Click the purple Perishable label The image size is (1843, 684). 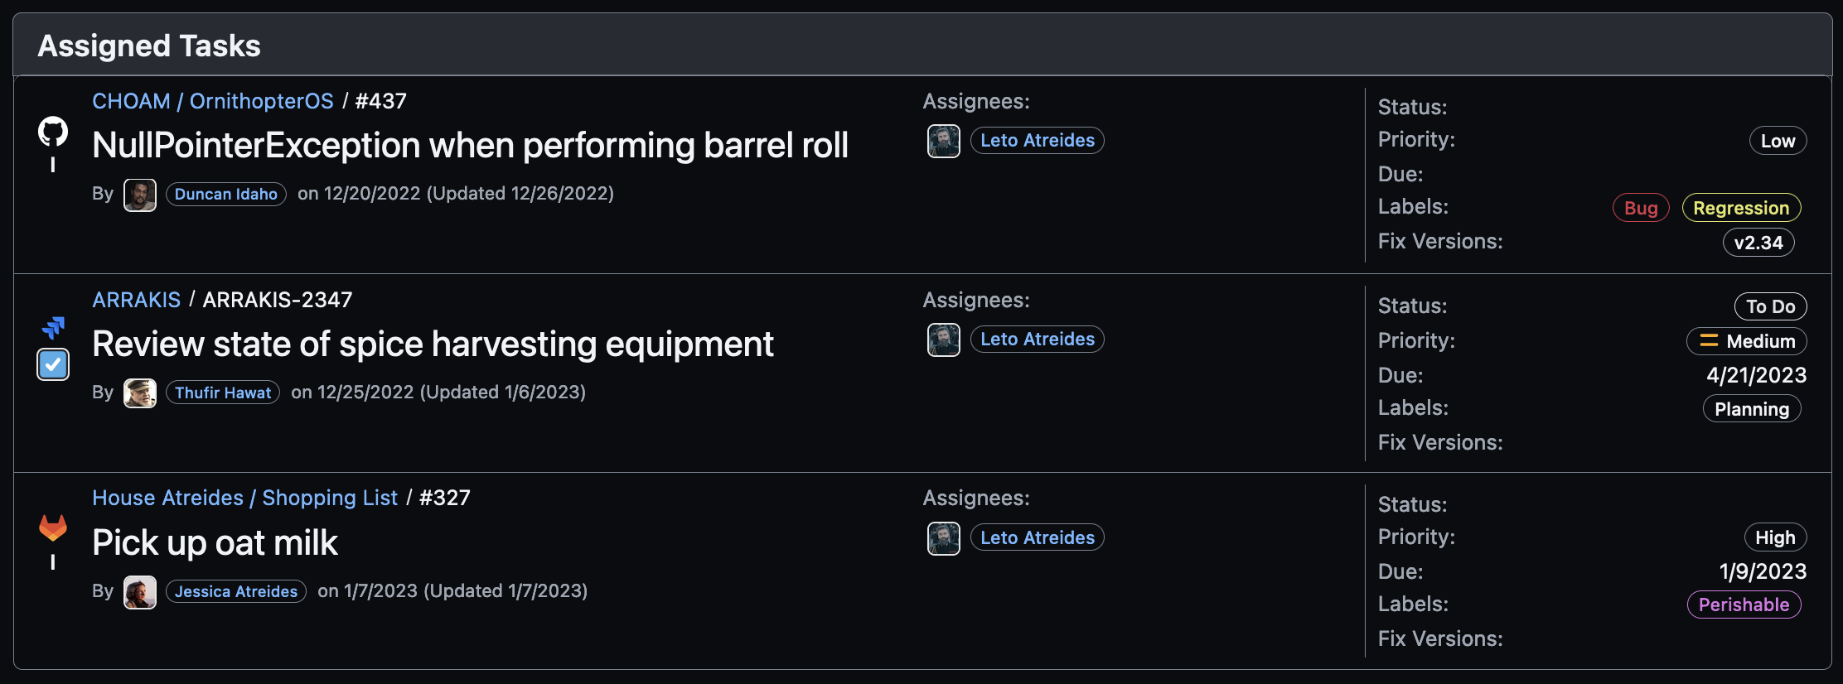(1744, 605)
